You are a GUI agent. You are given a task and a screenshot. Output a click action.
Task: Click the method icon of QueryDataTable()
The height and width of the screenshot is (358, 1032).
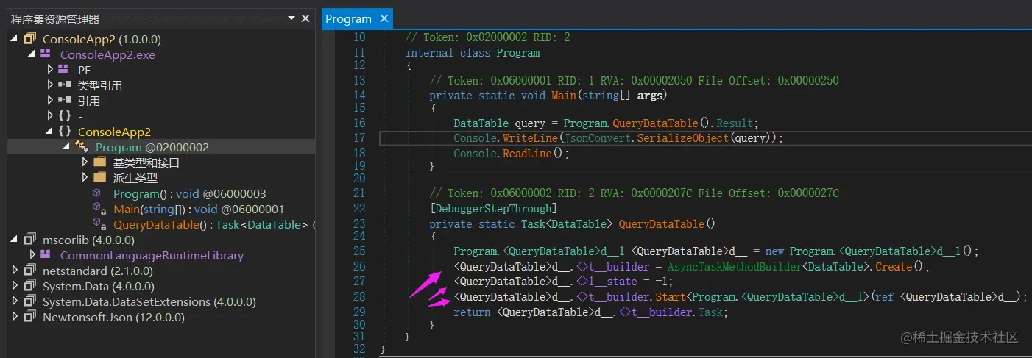[x=98, y=224]
